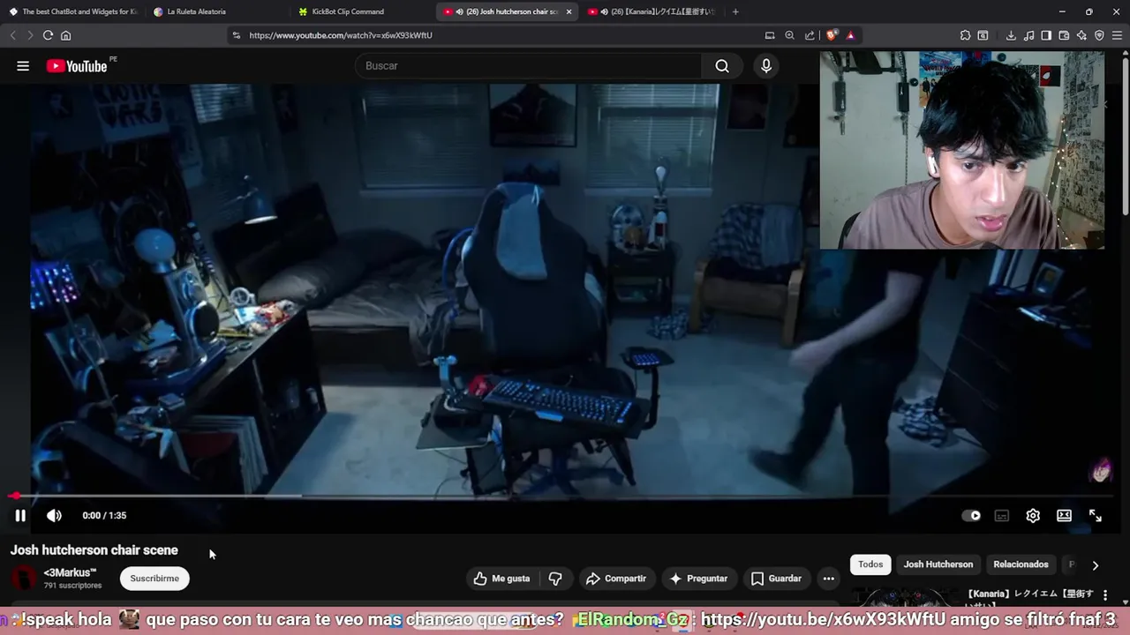
Task: Open the Preguntar AI button
Action: [698, 579]
